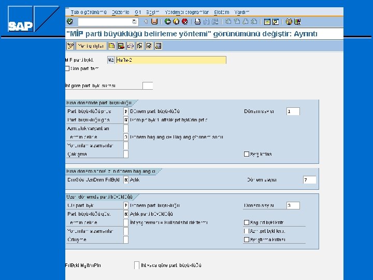The image size is (373, 280).
Task: Click the Generate shortcut icon
Action: 276,22
